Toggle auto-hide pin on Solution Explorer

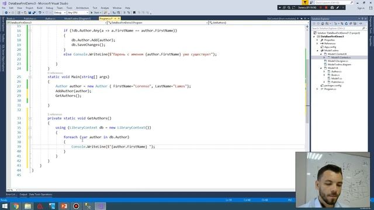click(362, 19)
